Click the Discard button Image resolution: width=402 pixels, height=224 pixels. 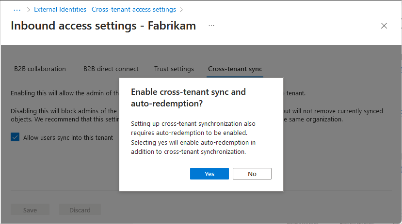point(80,210)
